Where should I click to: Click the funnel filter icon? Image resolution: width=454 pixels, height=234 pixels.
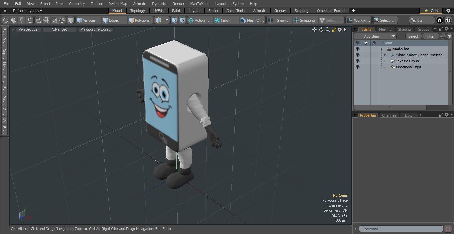450,36
